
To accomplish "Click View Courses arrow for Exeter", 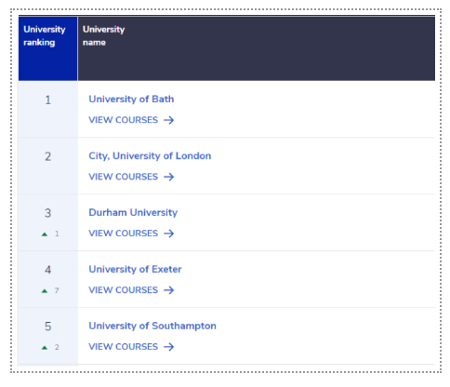I will pyautogui.click(x=169, y=290).
